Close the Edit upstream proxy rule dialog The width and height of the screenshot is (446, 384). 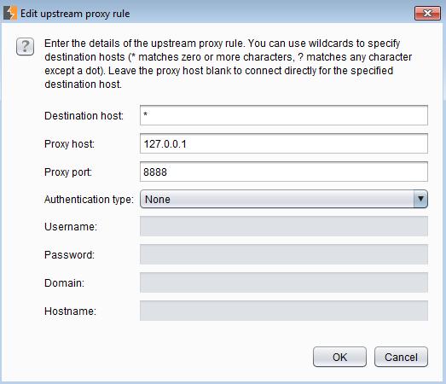pyautogui.click(x=427, y=13)
